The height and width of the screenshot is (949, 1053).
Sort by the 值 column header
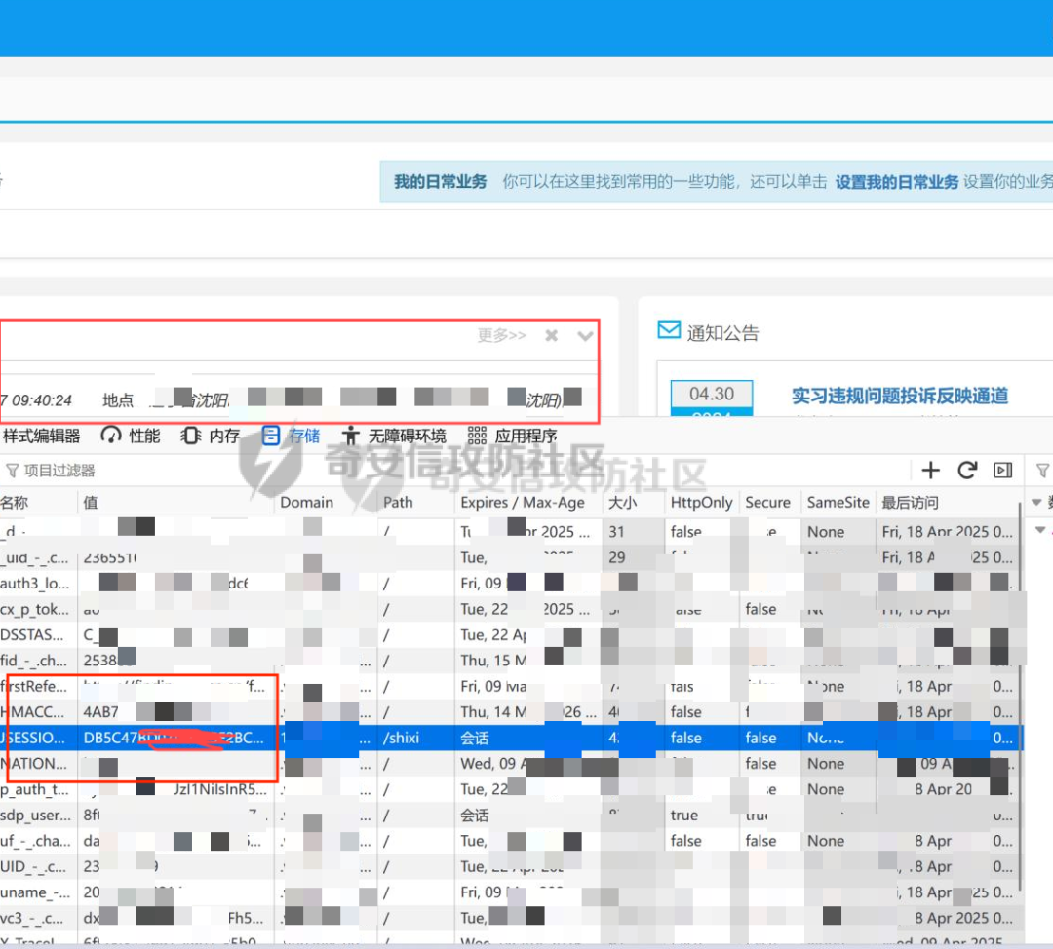tap(175, 503)
